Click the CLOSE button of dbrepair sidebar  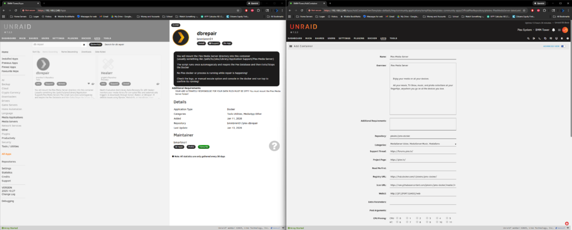coord(176,25)
